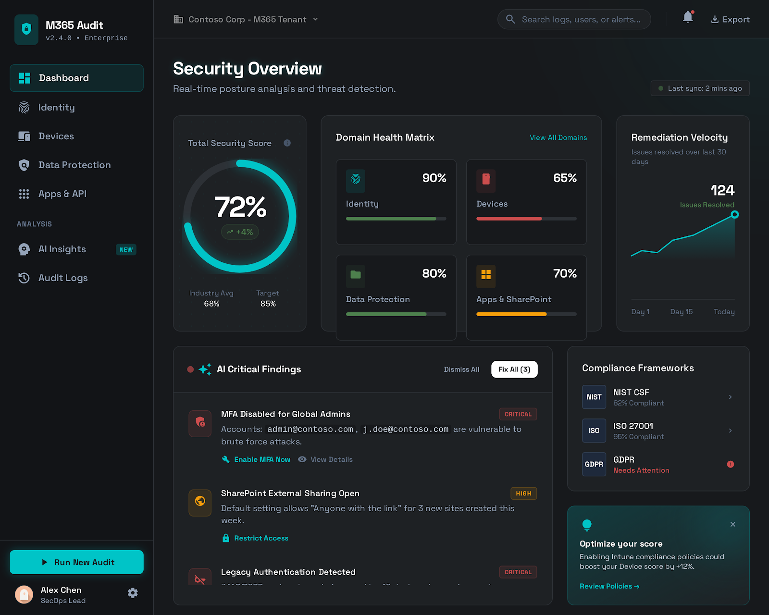
Task: Click the Data Protection 80% progress bar
Action: point(396,314)
